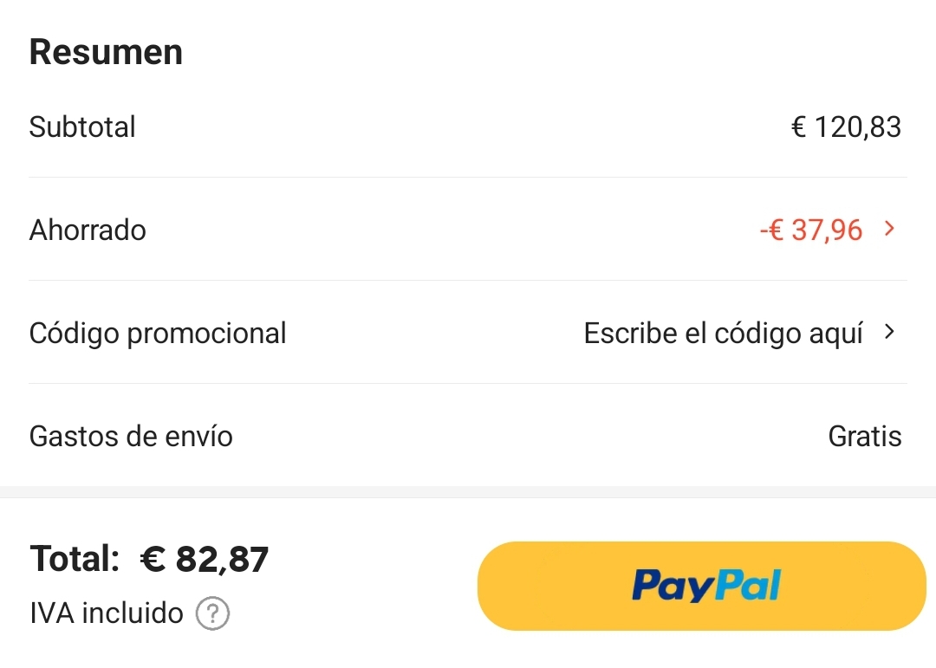Click the PayPal logo

706,586
